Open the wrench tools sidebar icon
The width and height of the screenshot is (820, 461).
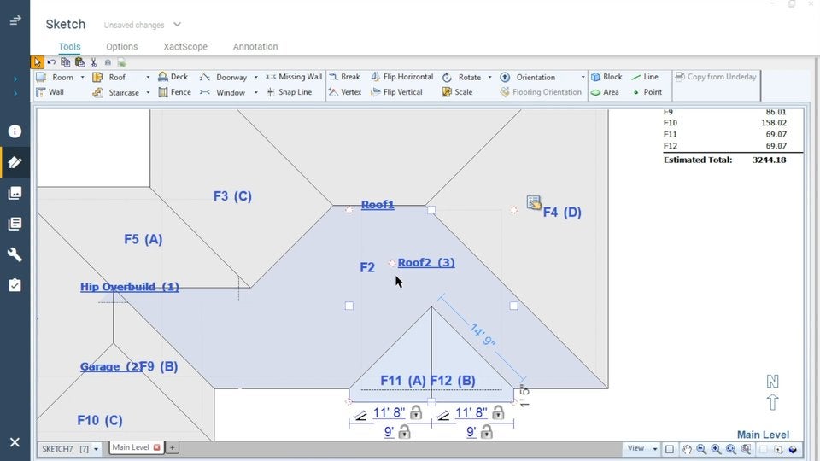(x=15, y=254)
